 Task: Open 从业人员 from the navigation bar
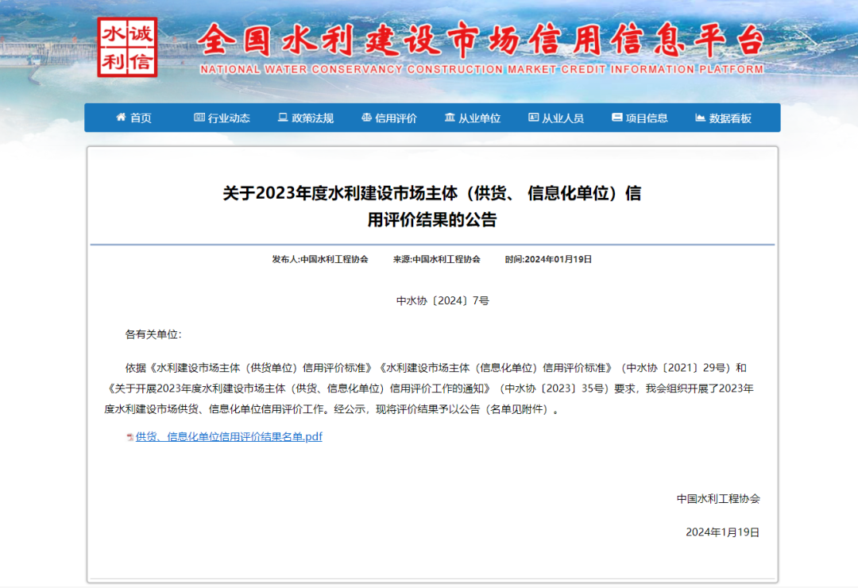tap(556, 118)
